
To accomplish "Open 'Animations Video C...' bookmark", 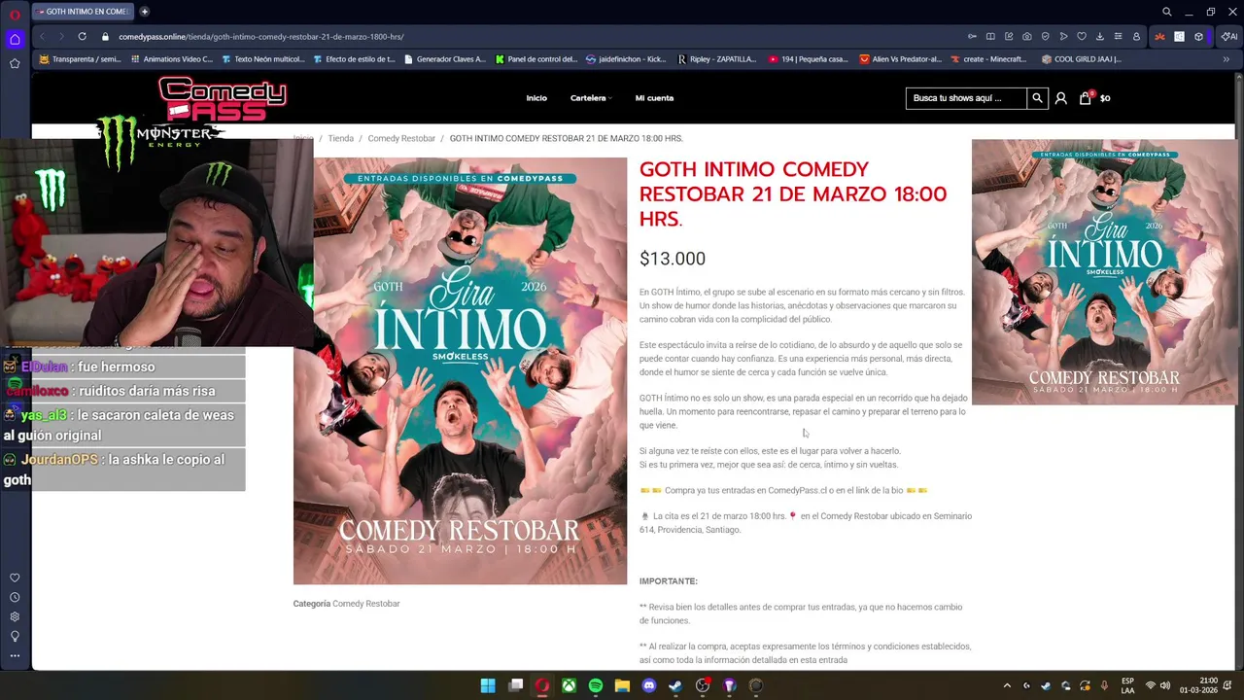I will coord(171,59).
